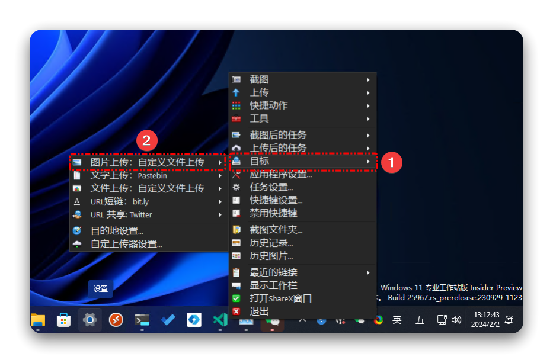Click the green check icon for 打开ShareX窗口

tap(236, 298)
